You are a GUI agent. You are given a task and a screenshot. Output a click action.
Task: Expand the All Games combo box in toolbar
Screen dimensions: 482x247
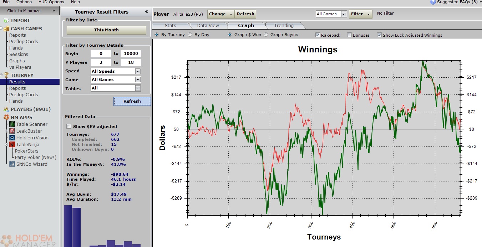(x=343, y=14)
